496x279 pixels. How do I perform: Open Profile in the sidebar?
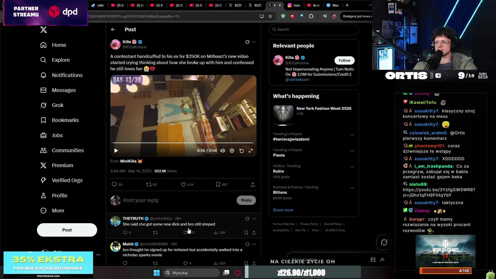point(54,196)
